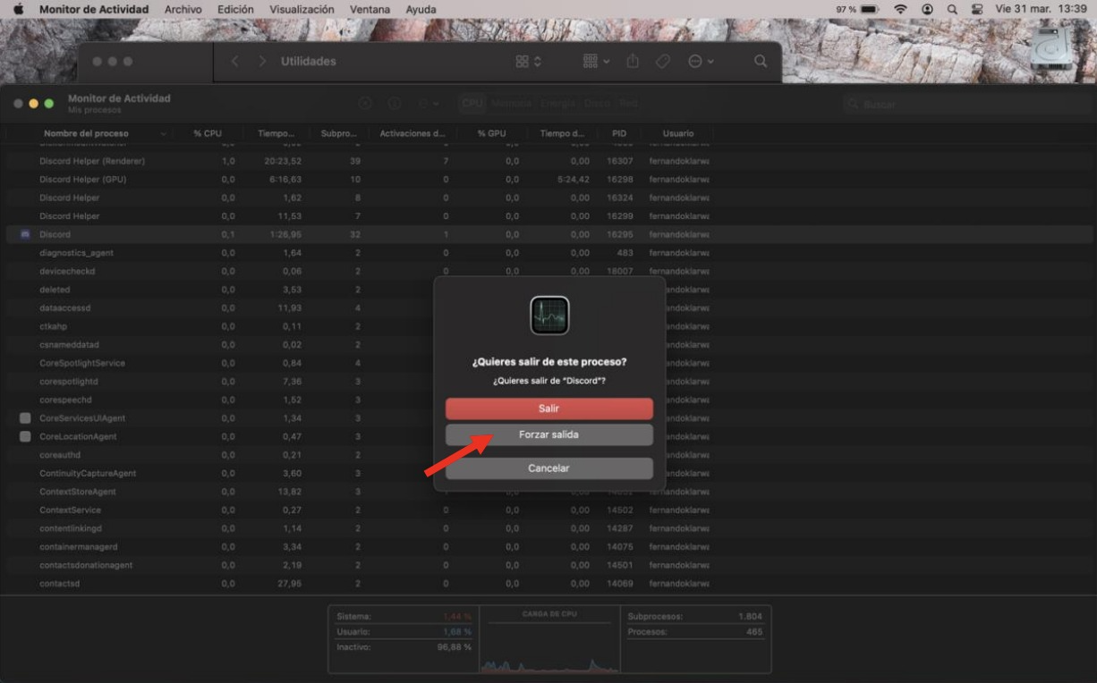Open Finder more actions dropdown
Image resolution: width=1097 pixels, height=683 pixels.
(701, 62)
